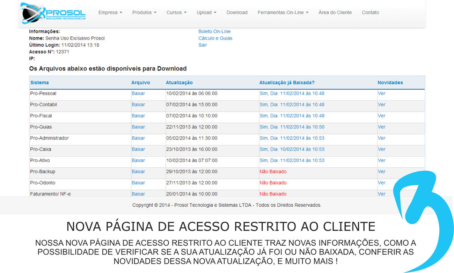454x273 pixels.
Task: Click Baixar for Pro-Odonto
Action: click(x=138, y=183)
